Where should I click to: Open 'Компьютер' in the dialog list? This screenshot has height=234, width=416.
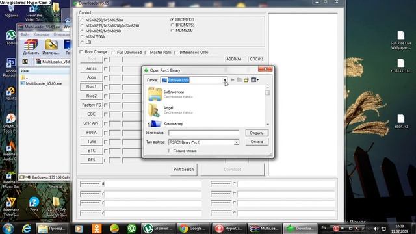coord(166,123)
